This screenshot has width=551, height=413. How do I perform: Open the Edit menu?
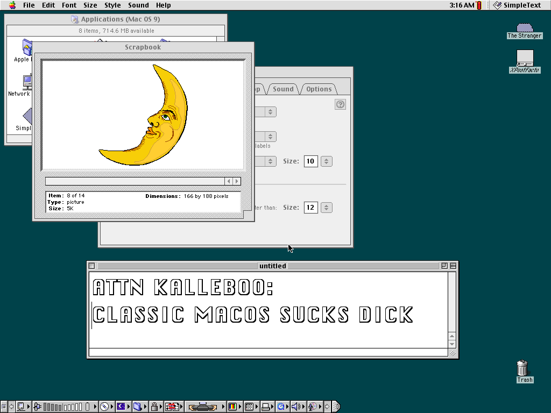(x=48, y=5)
